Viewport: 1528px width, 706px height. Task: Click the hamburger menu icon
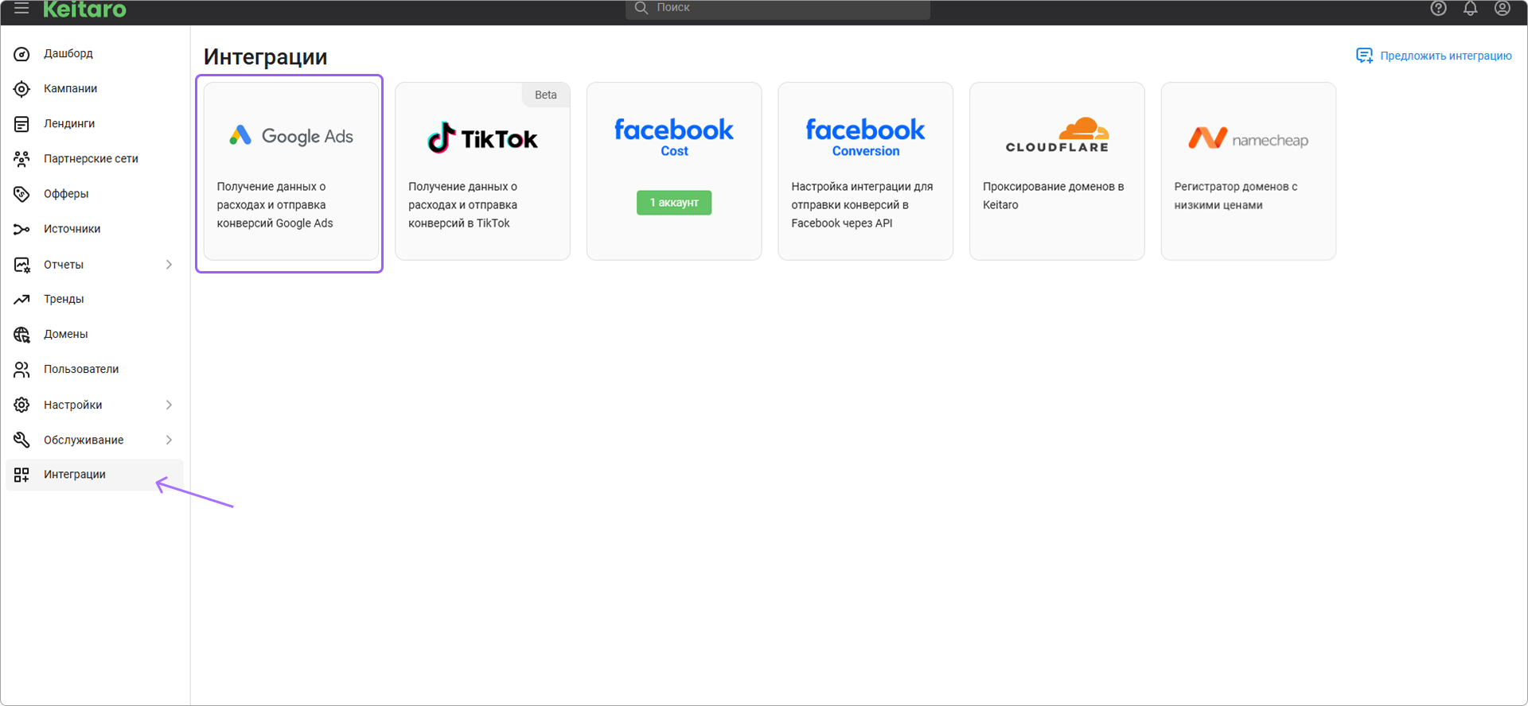tap(21, 8)
